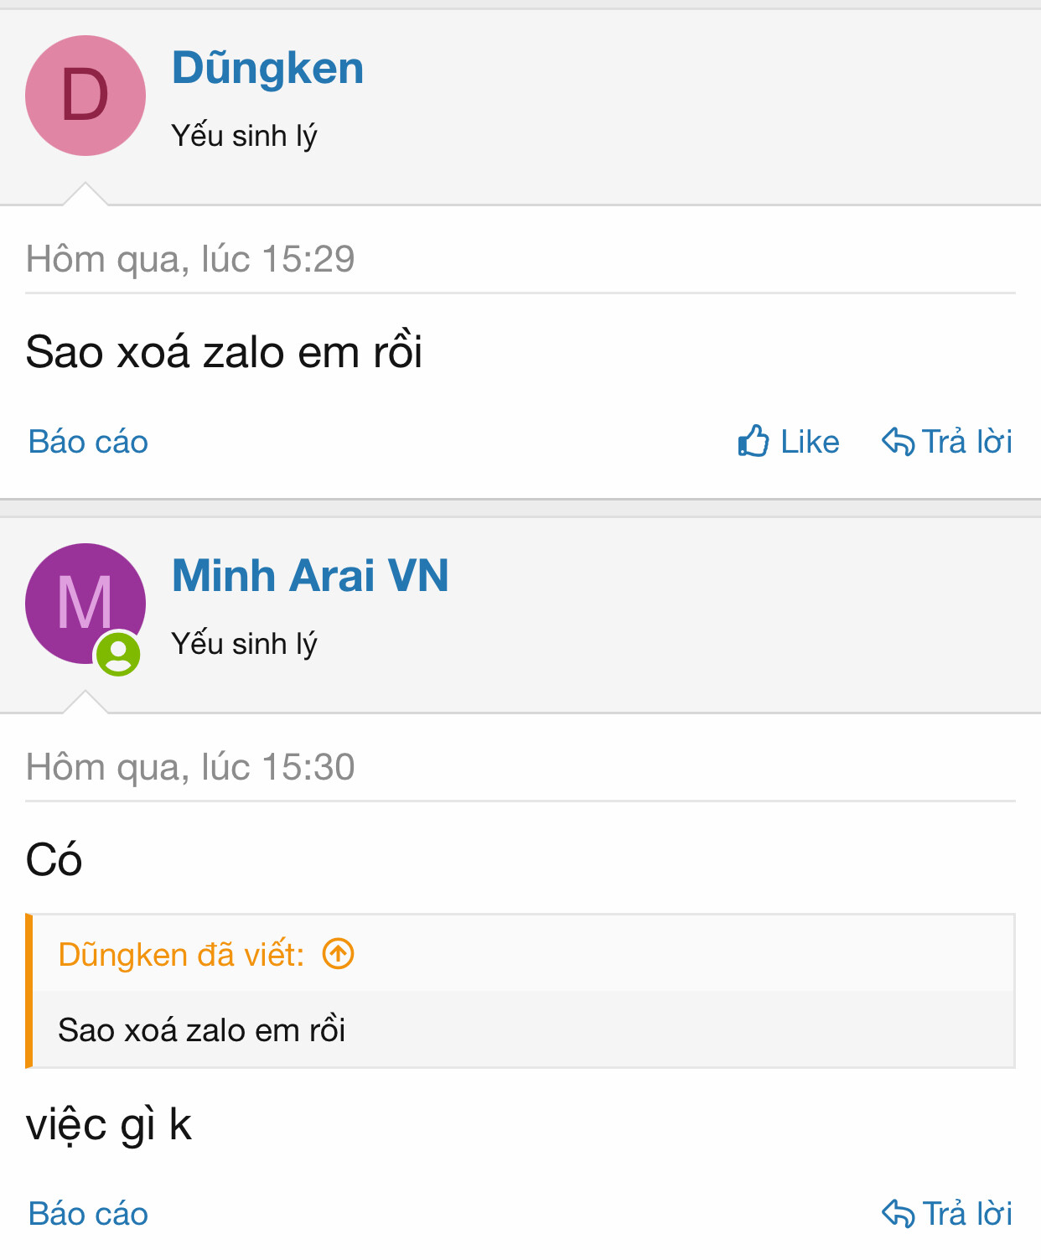Screen dimensions: 1041x1260
Task: Jump to quoted post via orange up-arrow icon
Action: tap(339, 954)
